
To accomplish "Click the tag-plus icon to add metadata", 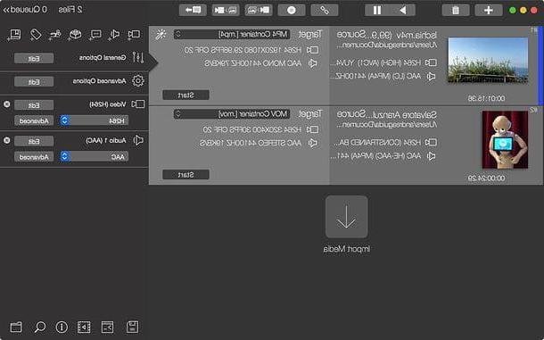I will coord(35,35).
